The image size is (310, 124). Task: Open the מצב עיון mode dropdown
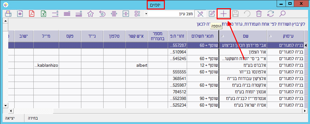[146, 14]
